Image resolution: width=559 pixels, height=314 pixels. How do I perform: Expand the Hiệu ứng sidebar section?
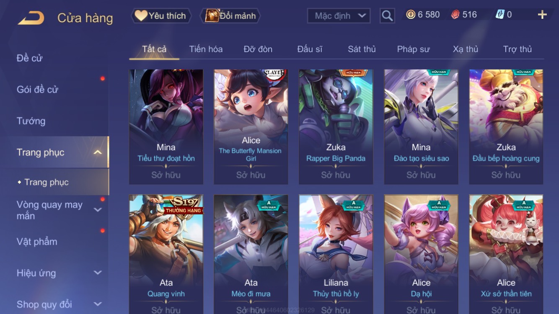(x=97, y=273)
